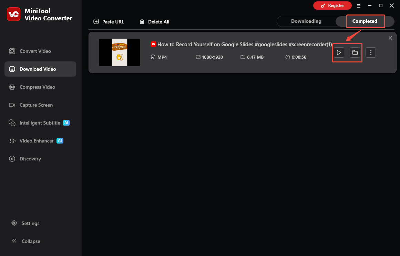The image size is (400, 256).
Task: Click the Register button
Action: click(332, 6)
